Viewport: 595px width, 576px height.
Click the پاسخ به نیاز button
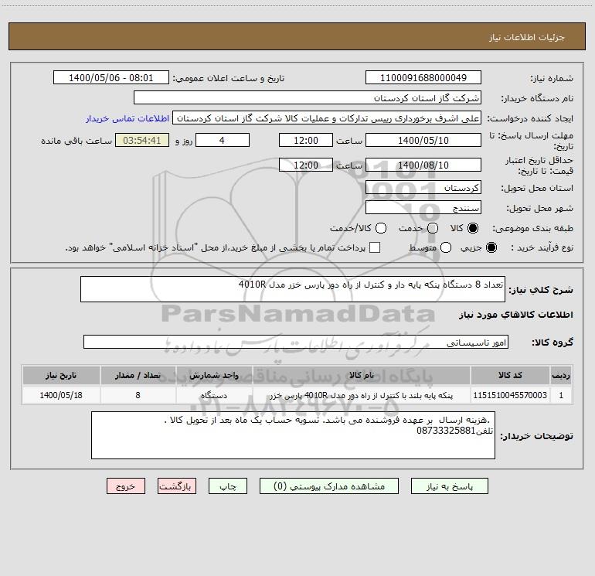[449, 486]
